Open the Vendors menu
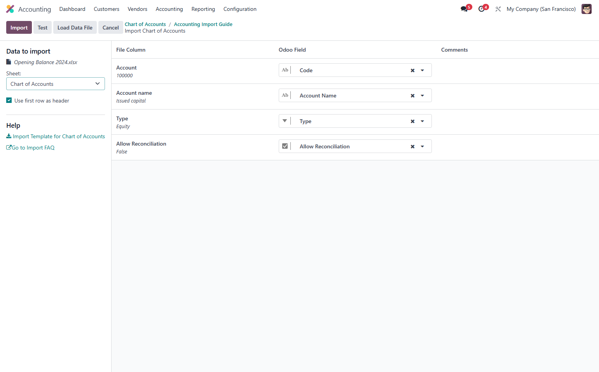 (x=138, y=9)
